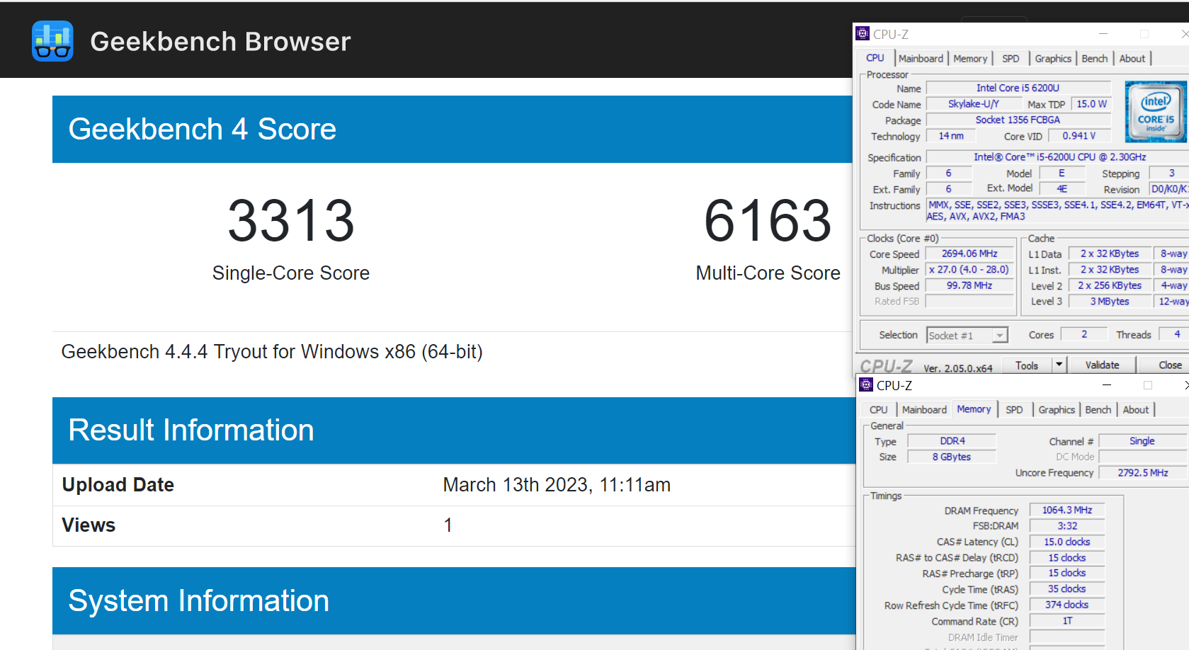Click the Code Name value Skylake-U/Y
This screenshot has width=1189, height=650.
[974, 104]
